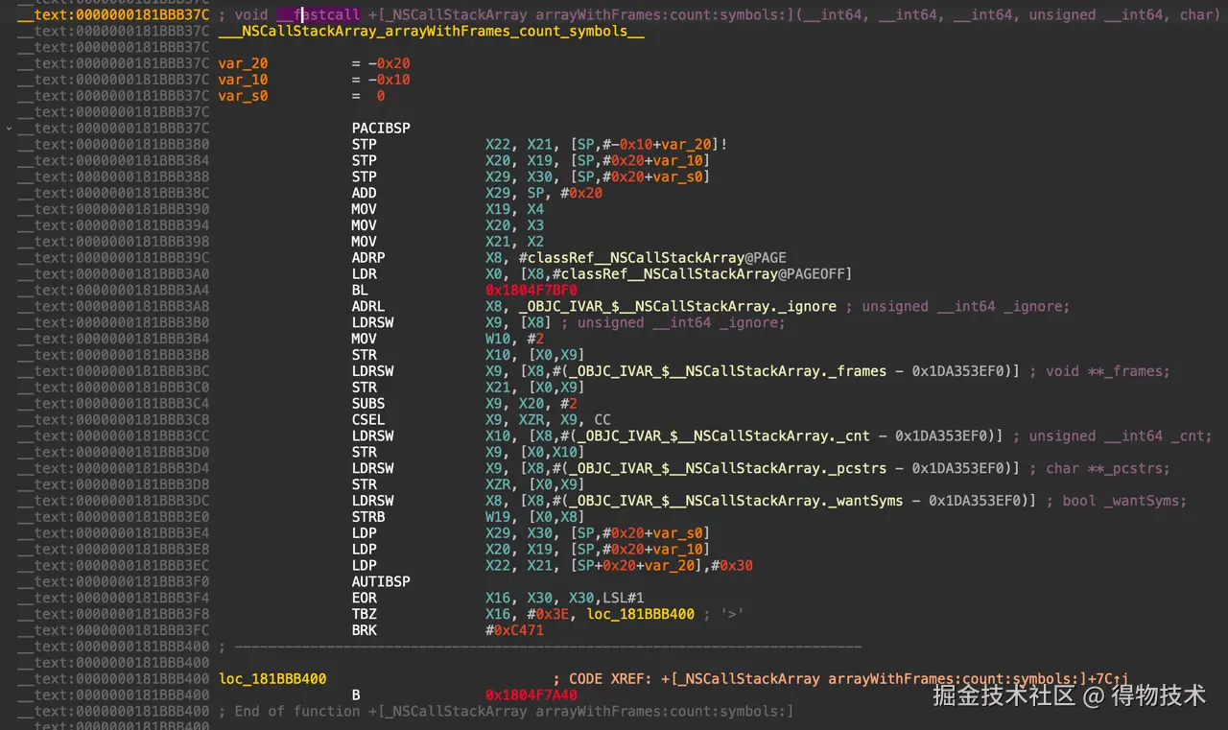Select the ADRL mnemonic
1228x730 pixels.
pos(368,306)
